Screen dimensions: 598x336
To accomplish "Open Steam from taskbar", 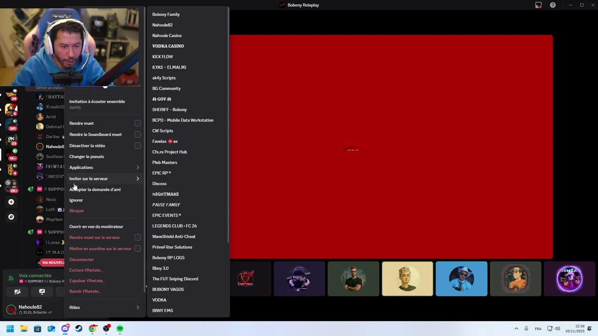I will tap(78, 329).
